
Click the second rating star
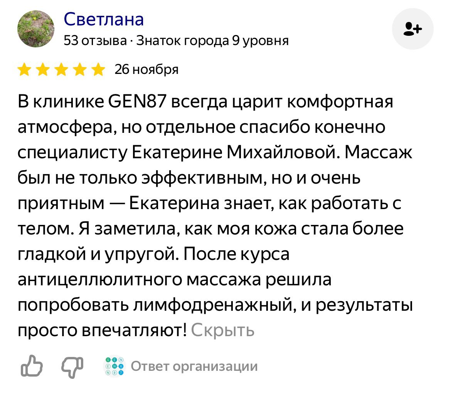(x=43, y=70)
